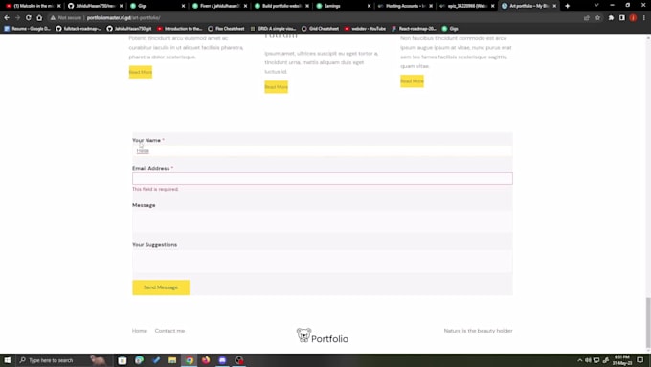Screen dimensions: 651x367
Task: Show hidden system tray icons chevron
Action: 580,360
